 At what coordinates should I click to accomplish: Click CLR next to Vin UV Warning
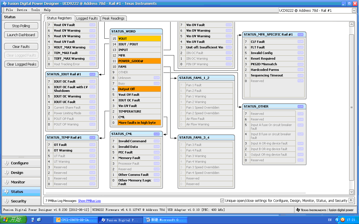click(229, 36)
